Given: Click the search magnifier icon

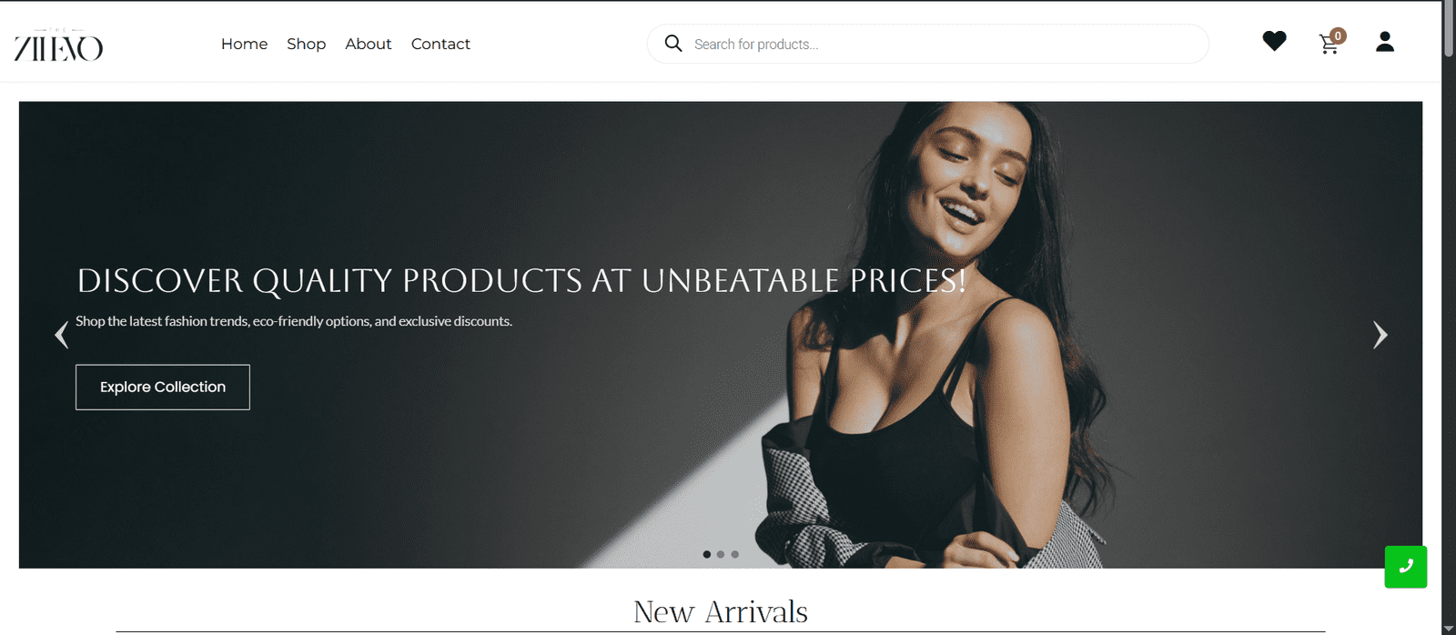Looking at the screenshot, I should coord(673,44).
